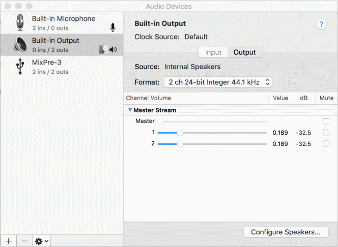Switch to the Input tab
Image resolution: width=338 pixels, height=247 pixels.
click(213, 52)
